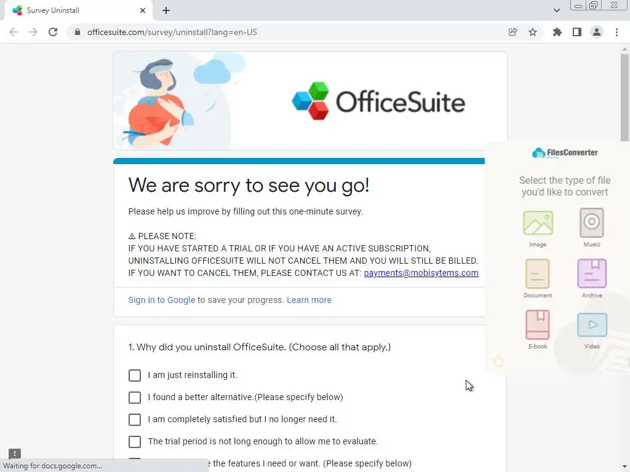Open a new browser tab
Screen dimensions: 630x472
coord(166,10)
